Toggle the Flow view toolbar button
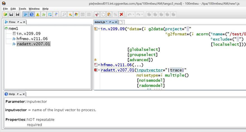This screenshot has height=132, width=246. pyautogui.click(x=25, y=14)
